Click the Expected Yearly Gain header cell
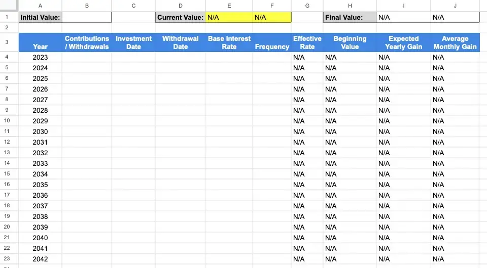This screenshot has height=268, width=487. point(403,42)
